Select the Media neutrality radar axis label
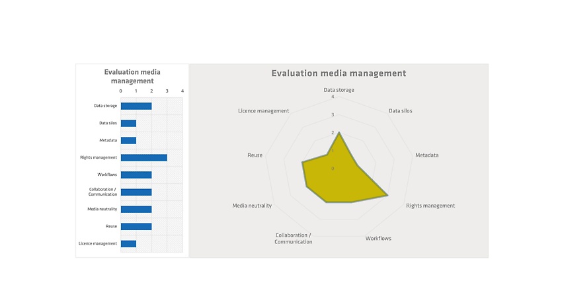Viewport: 562px width, 281px height. (x=252, y=206)
